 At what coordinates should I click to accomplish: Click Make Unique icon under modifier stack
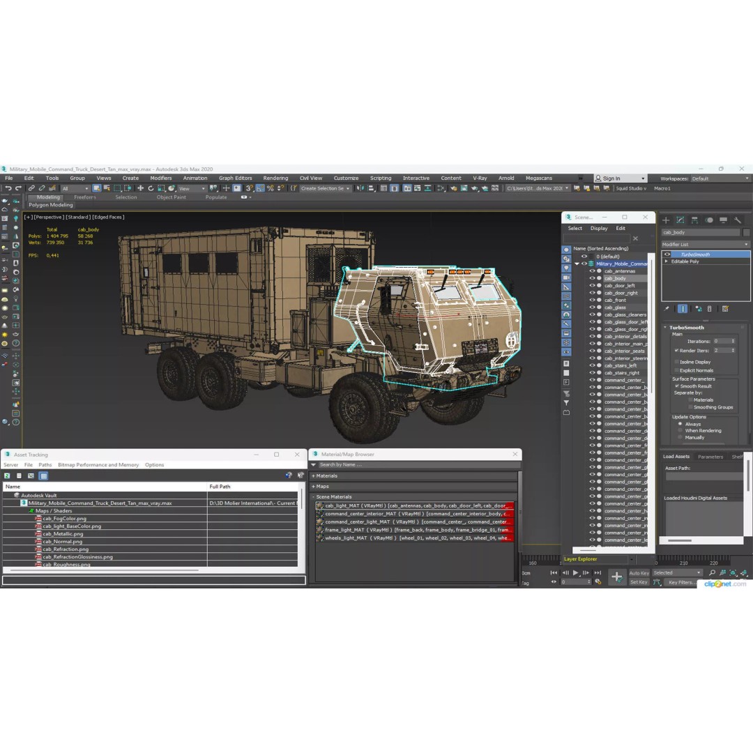point(698,309)
